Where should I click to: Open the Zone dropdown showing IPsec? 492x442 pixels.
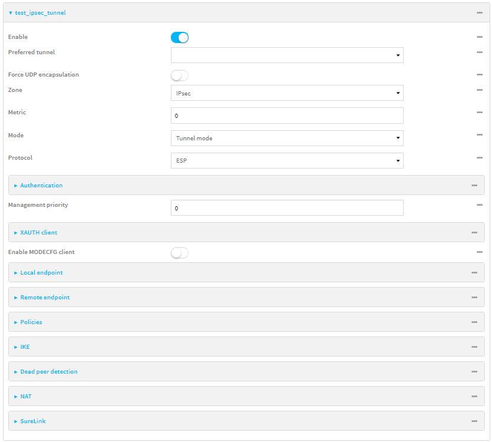click(x=397, y=93)
